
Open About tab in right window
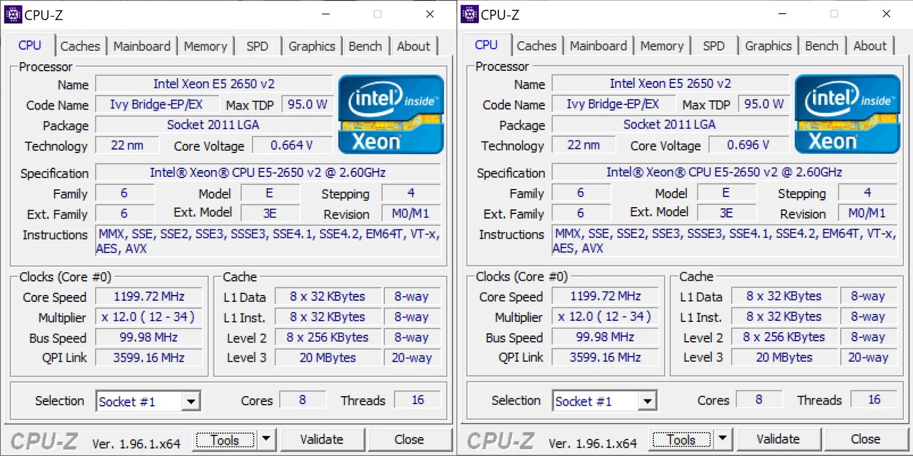click(x=870, y=46)
